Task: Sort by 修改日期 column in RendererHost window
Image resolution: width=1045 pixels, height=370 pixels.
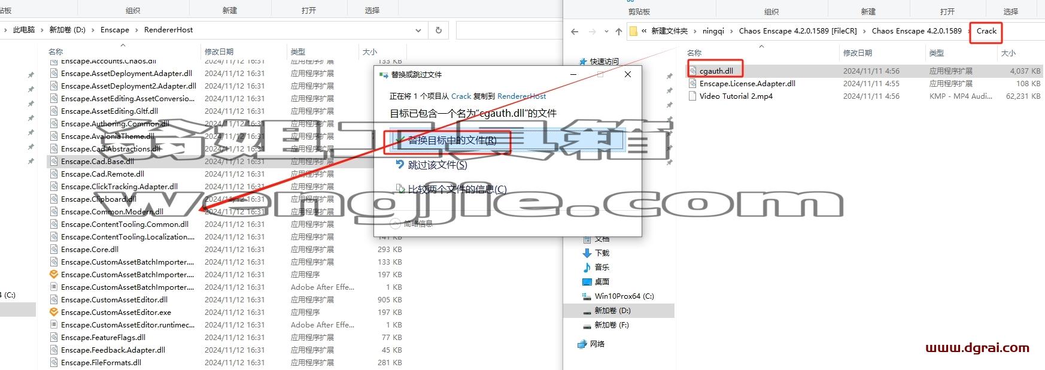Action: (x=219, y=52)
